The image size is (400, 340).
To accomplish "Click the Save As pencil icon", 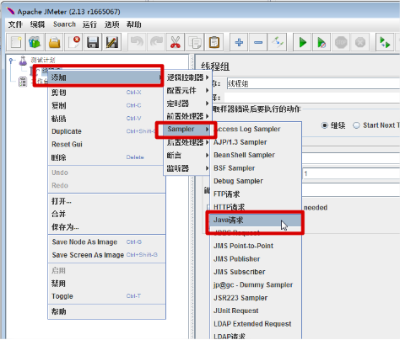I will pos(112,43).
